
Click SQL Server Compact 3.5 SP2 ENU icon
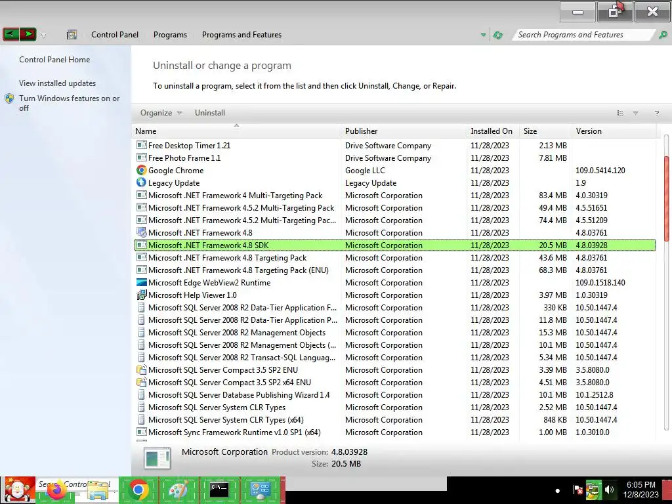pyautogui.click(x=142, y=370)
